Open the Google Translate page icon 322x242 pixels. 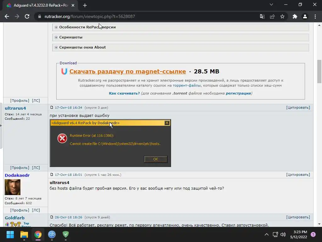coord(262,16)
